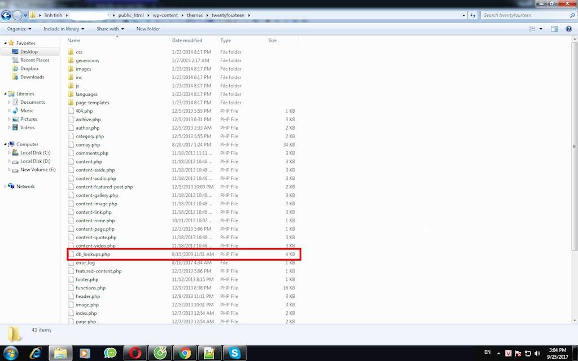This screenshot has height=361, width=578.
Task: Click the volume speaker tray icon
Action: (537, 353)
